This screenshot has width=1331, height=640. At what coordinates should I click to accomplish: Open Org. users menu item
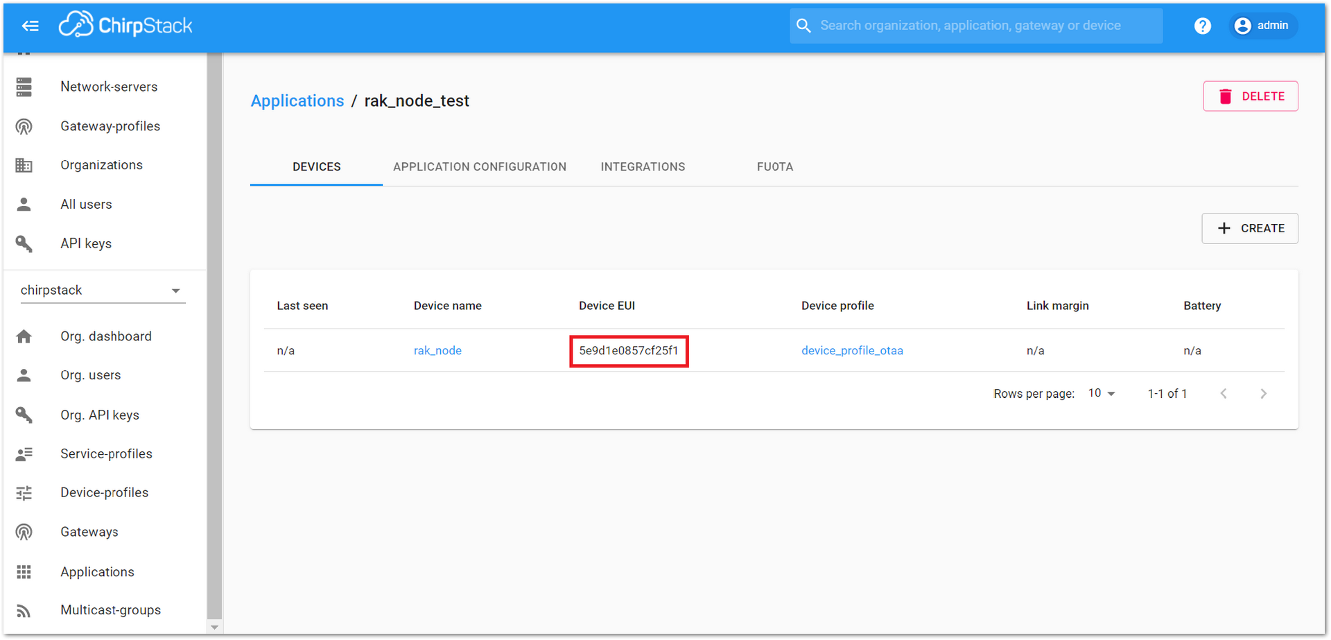[105, 375]
